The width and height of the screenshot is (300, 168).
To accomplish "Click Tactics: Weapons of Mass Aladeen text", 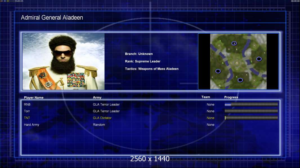I will (151, 69).
